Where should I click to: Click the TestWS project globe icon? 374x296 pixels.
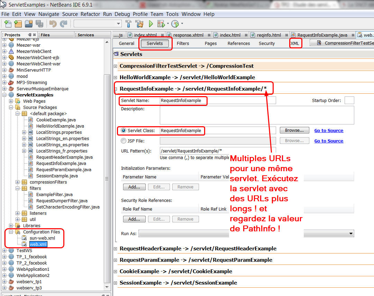click(11, 250)
